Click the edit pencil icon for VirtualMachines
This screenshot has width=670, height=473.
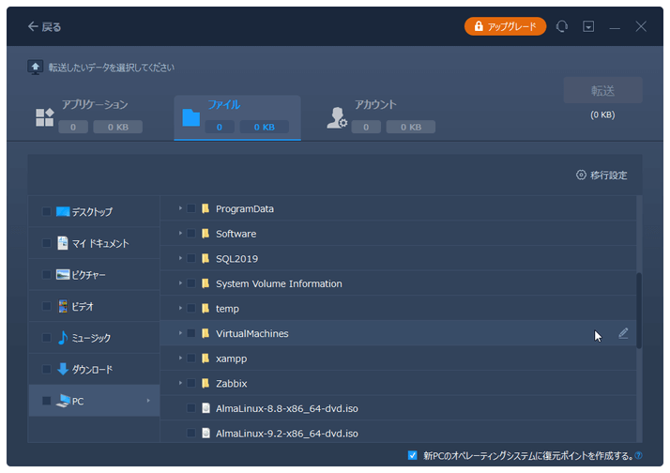(x=623, y=333)
